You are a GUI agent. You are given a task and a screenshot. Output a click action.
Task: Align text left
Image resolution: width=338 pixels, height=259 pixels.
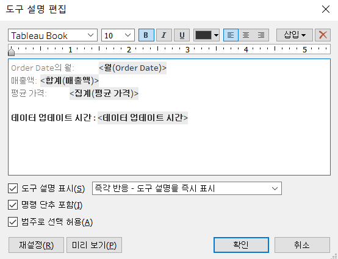(231, 35)
